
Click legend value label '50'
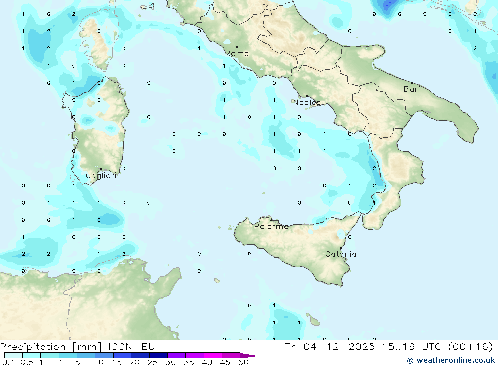coord(244,362)
